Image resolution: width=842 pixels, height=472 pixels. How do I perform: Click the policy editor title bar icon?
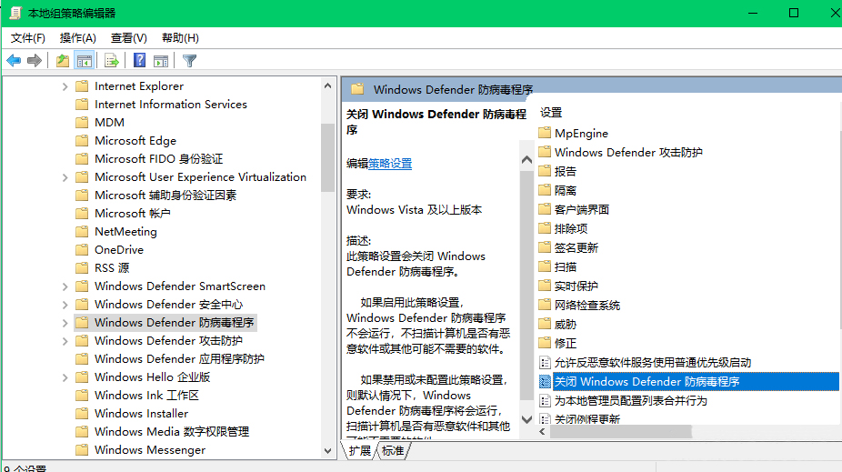pyautogui.click(x=15, y=13)
